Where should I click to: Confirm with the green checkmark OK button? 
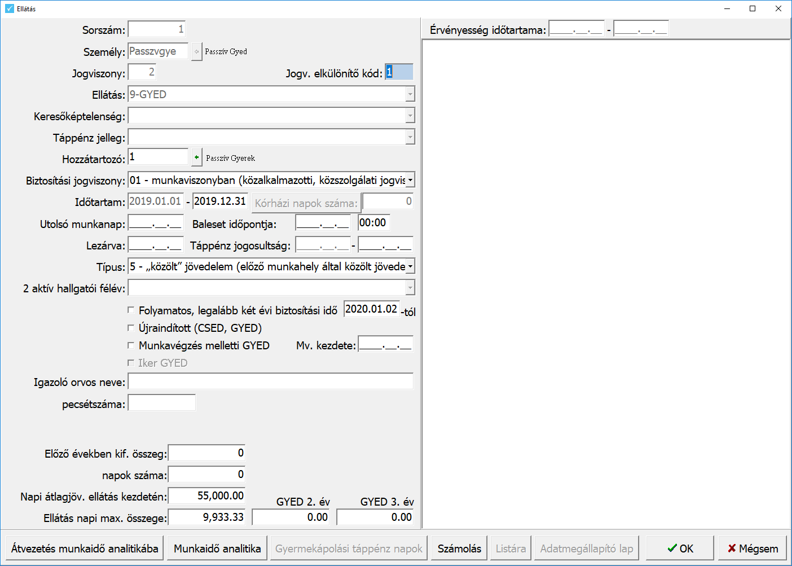coord(680,549)
